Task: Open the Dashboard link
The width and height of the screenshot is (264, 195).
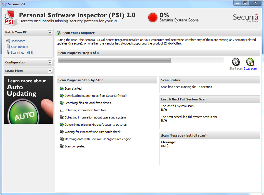Action: tap(18, 41)
